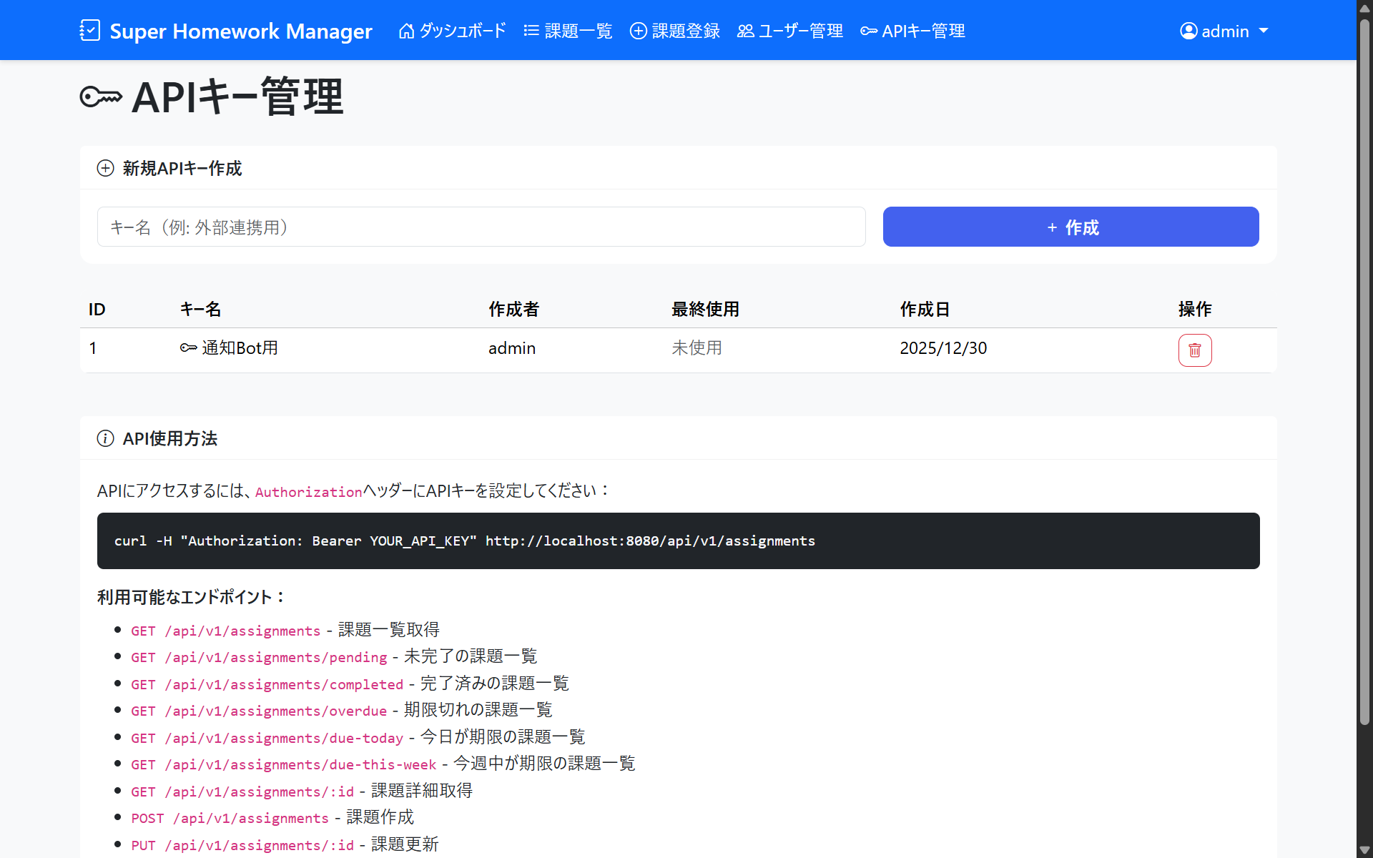The image size is (1373, 858).
Task: Go to 課題一覧 in navigation
Action: pos(578,31)
